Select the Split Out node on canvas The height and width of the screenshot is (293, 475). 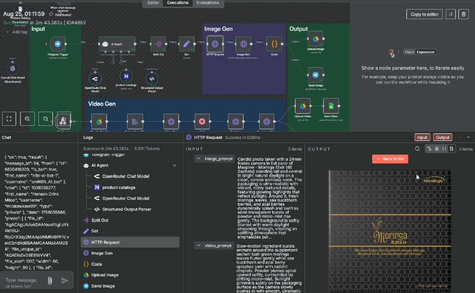(x=158, y=44)
